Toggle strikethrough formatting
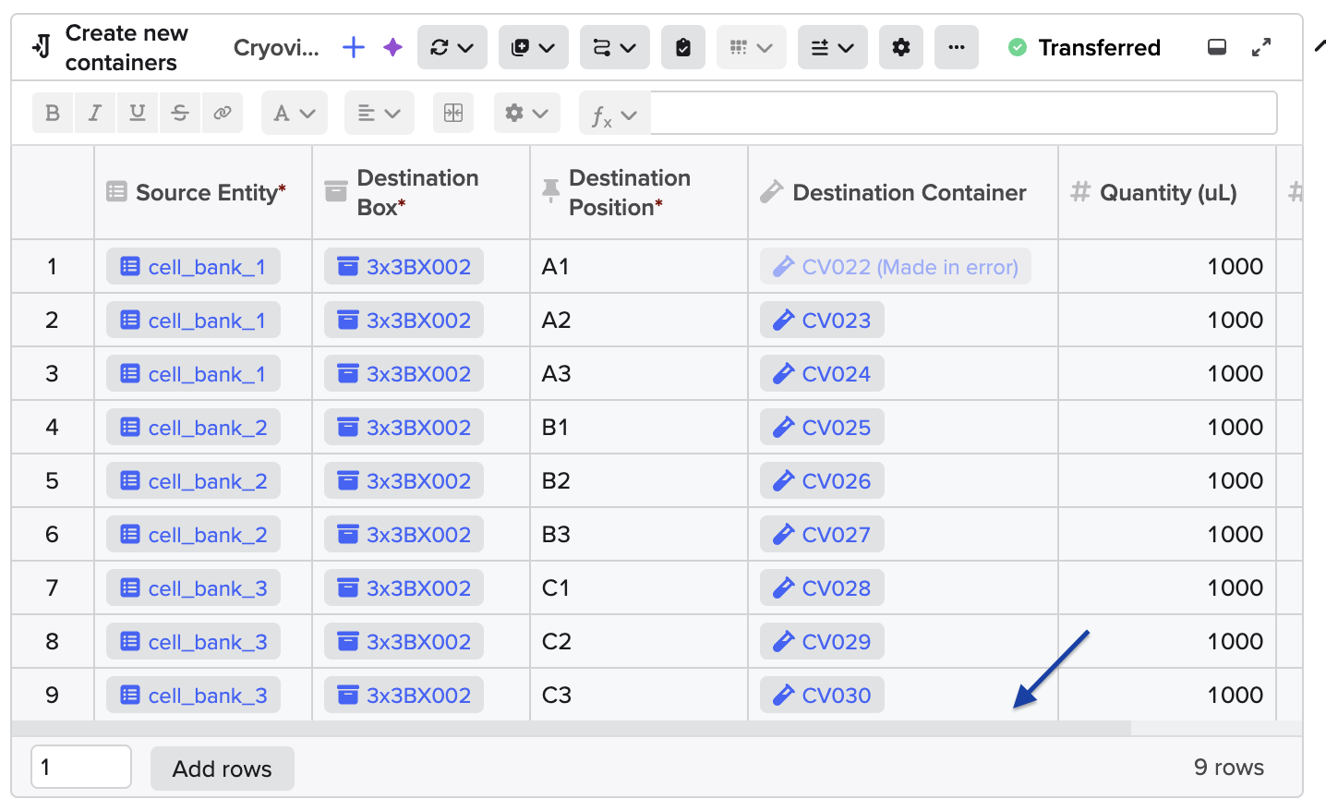 [180, 113]
